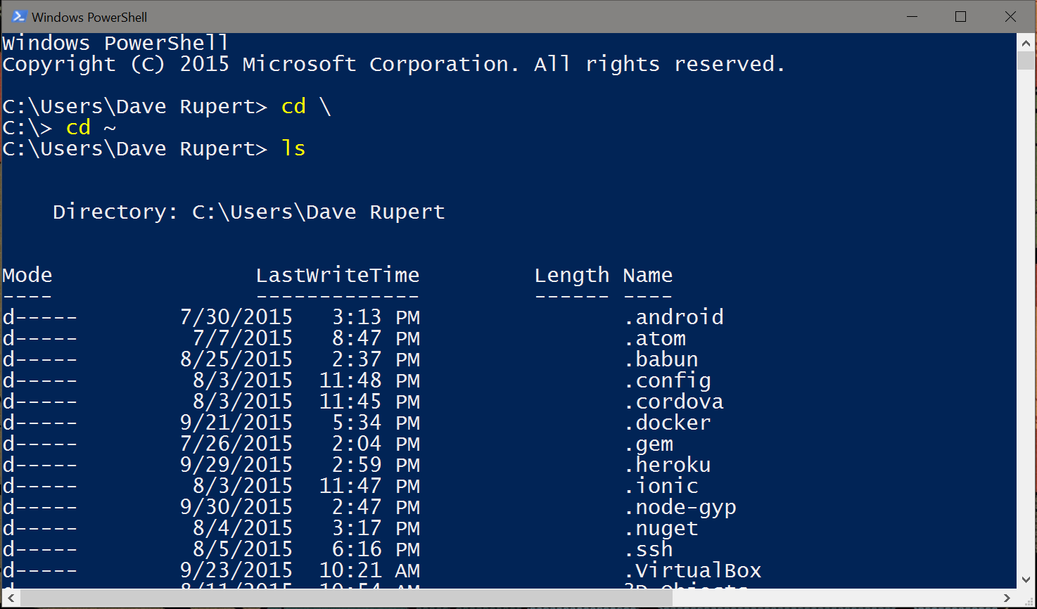
Task: Click the Mode column header
Action: pos(27,275)
